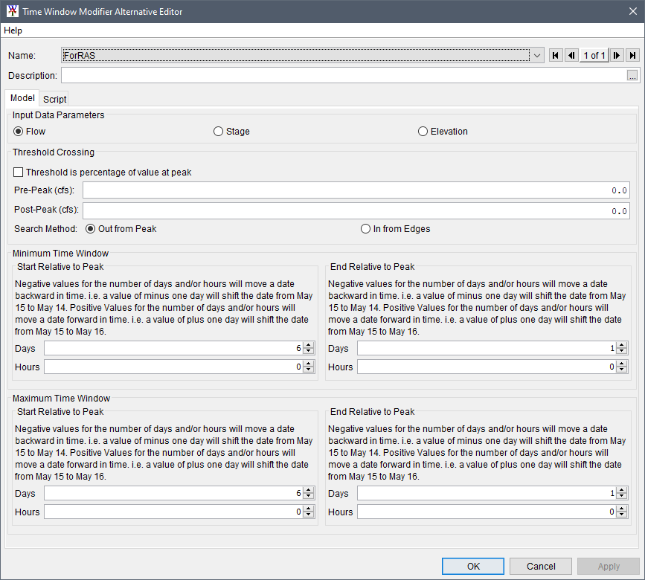Open the Name dropdown for ForRAS
The width and height of the screenshot is (645, 580).
point(537,54)
